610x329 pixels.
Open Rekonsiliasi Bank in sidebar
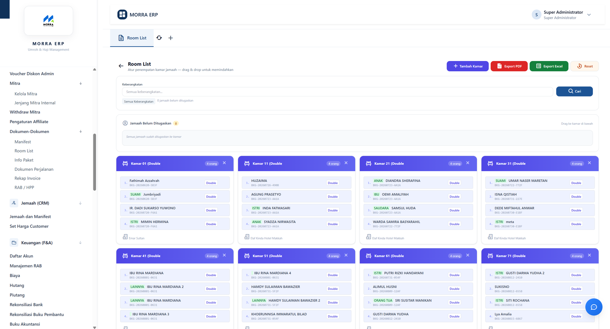(26, 305)
